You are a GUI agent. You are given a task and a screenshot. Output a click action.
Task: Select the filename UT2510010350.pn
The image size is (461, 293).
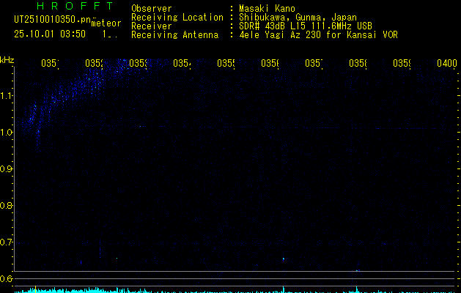[52, 20]
